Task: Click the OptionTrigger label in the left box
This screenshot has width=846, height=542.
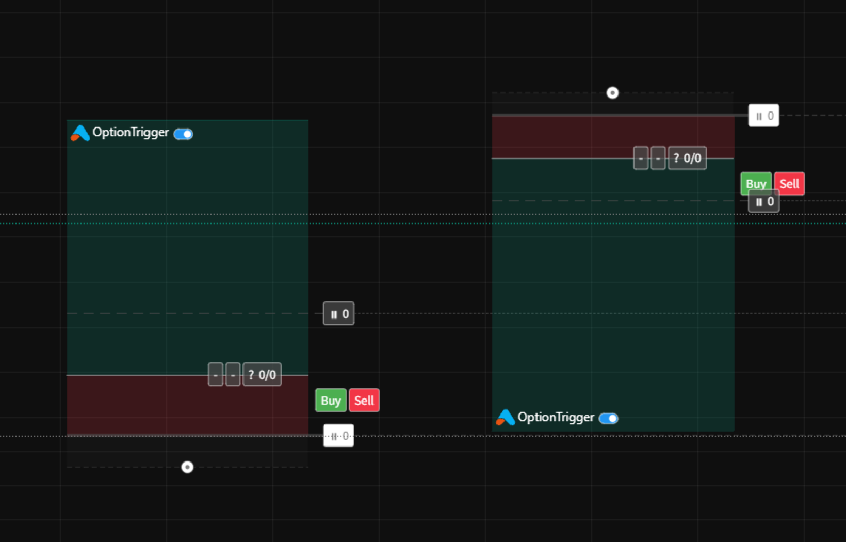Action: pyautogui.click(x=131, y=133)
